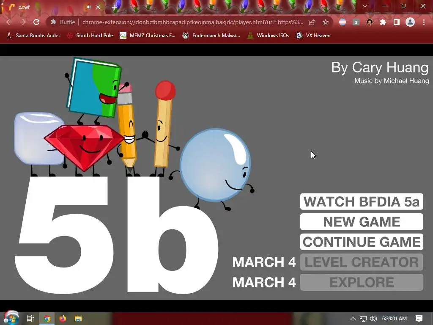Screen dimensions: 433x325
Task: Click the large 5b game logo
Action: (116, 235)
